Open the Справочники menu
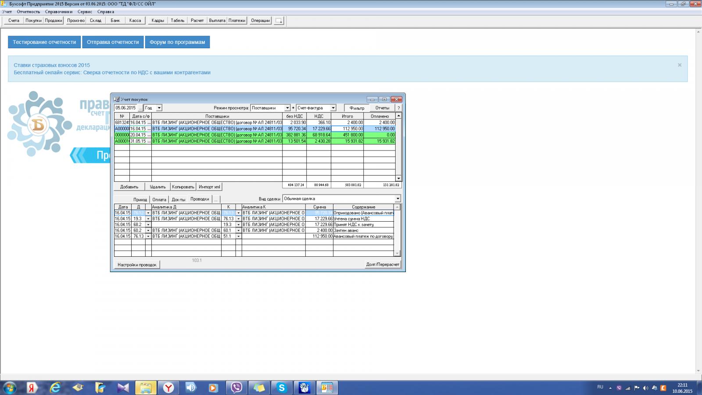The image size is (702, 395). point(58,12)
